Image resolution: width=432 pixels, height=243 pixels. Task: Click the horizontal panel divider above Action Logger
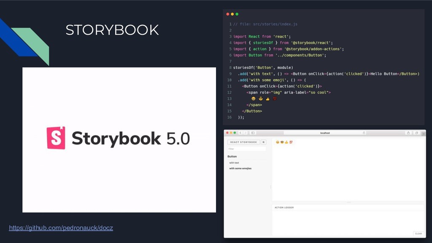[x=349, y=202]
